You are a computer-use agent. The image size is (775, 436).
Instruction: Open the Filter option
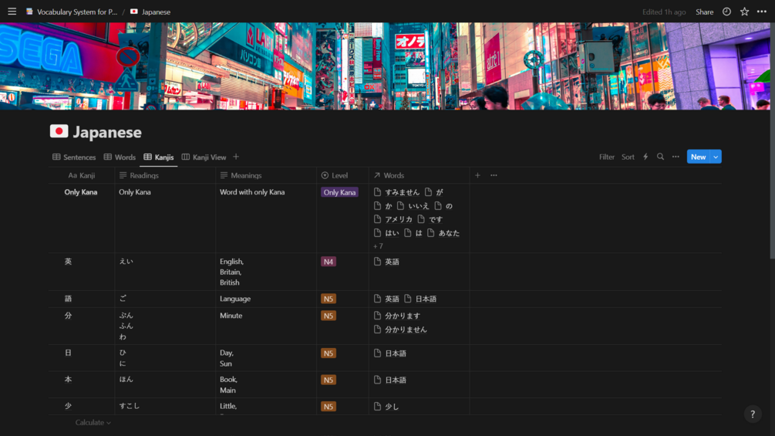(606, 157)
